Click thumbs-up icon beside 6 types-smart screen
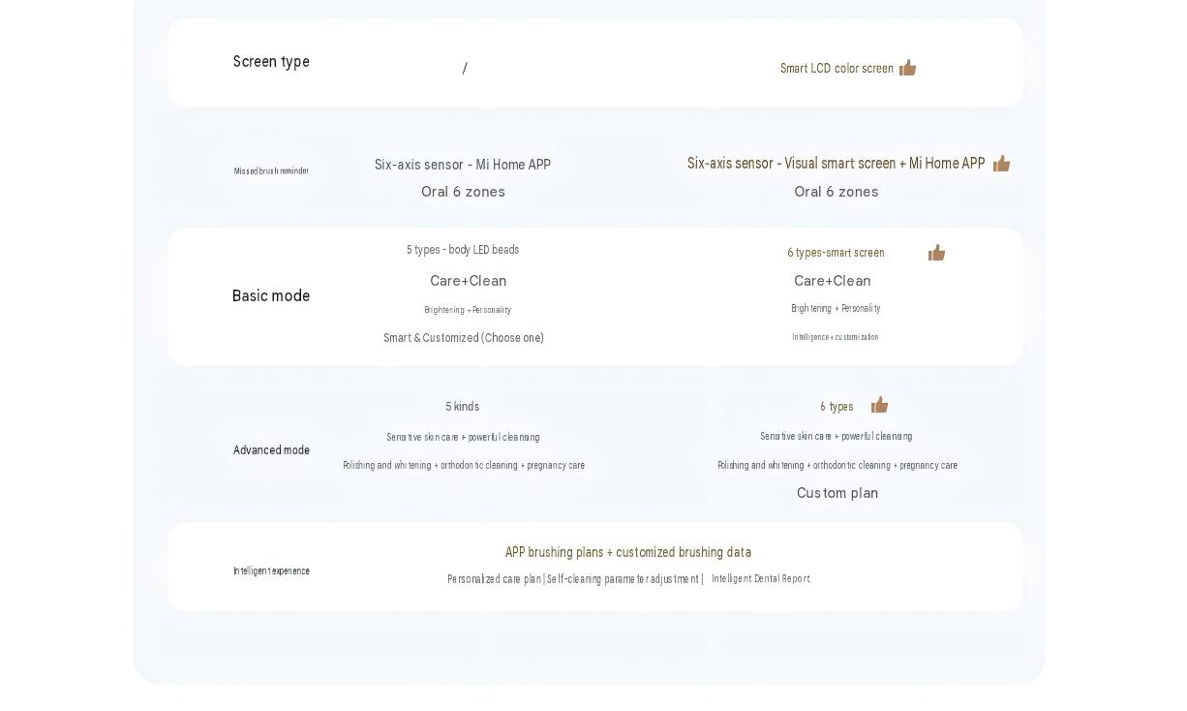The height and width of the screenshot is (711, 1187). point(936,253)
